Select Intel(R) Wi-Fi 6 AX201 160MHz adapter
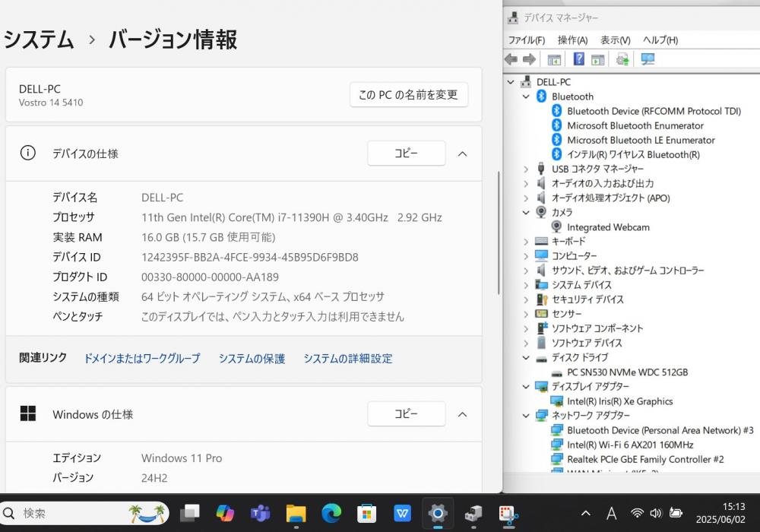Image resolution: width=760 pixels, height=532 pixels. pos(629,445)
